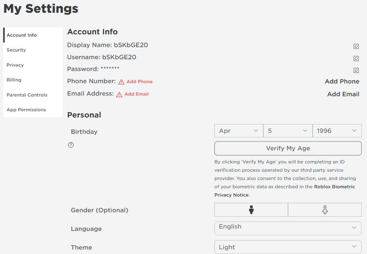
Task: Click the warning icon beside Add Email
Action: (119, 94)
